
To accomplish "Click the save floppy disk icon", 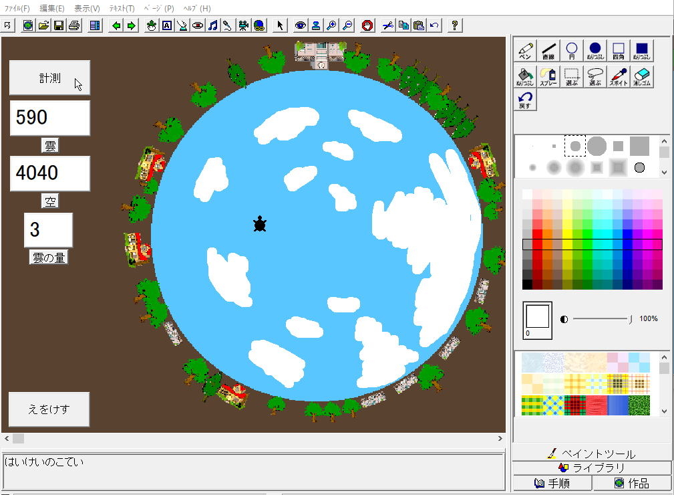I will [x=59, y=25].
